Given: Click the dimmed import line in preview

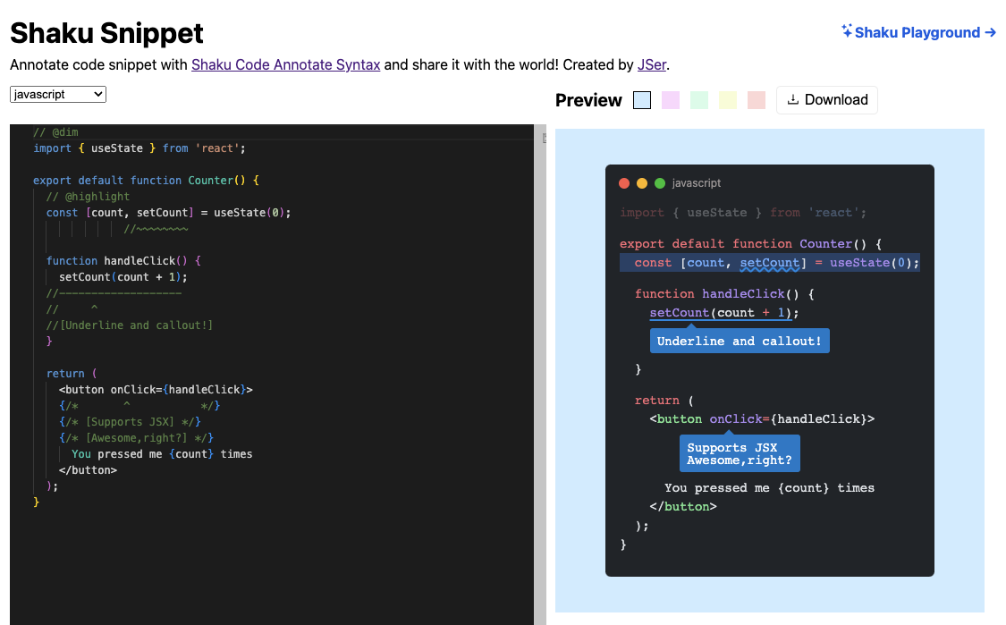Looking at the screenshot, I should [x=743, y=213].
